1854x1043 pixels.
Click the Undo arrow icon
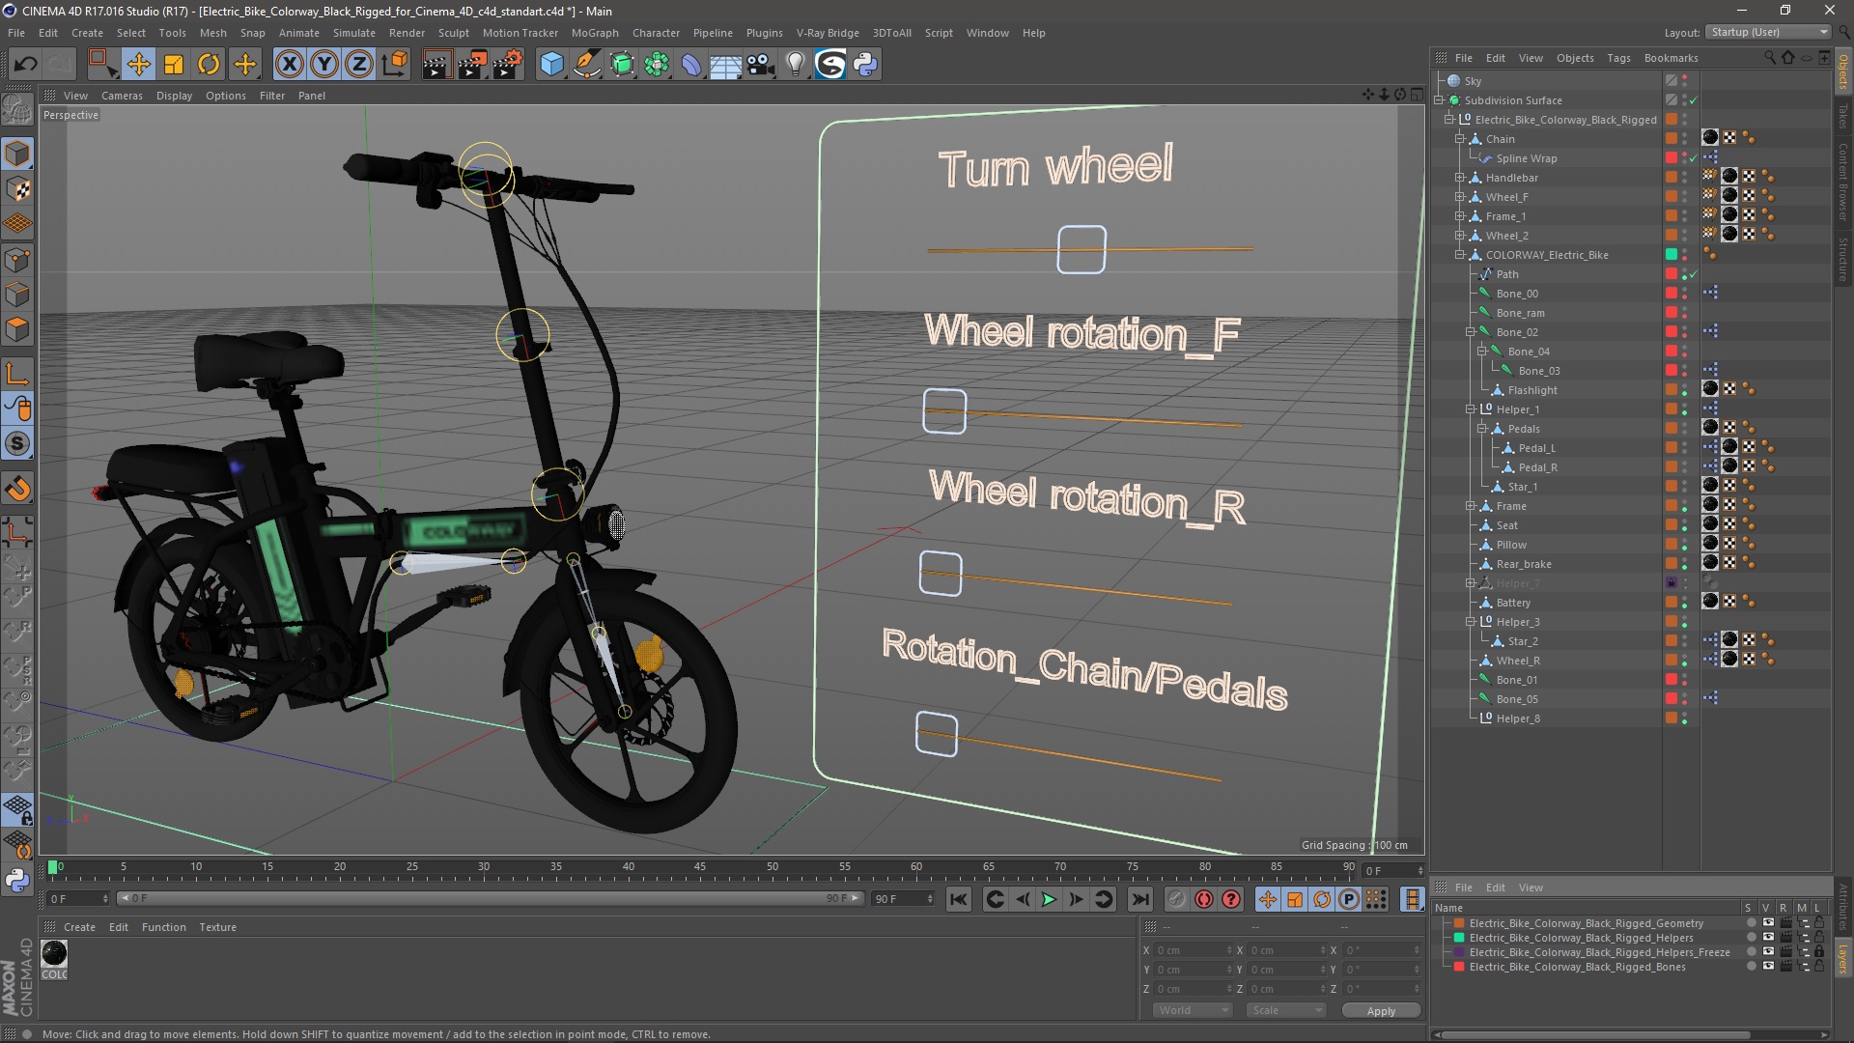[x=26, y=65]
